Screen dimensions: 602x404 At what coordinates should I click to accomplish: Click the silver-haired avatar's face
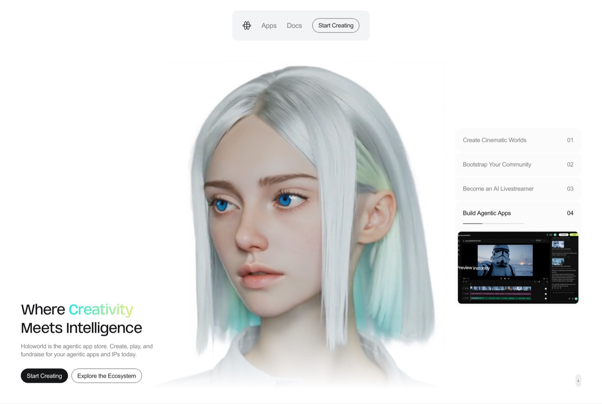(x=263, y=225)
